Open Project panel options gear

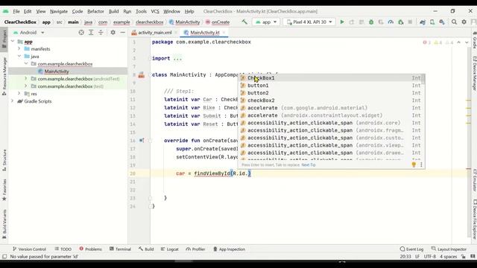tap(113, 32)
